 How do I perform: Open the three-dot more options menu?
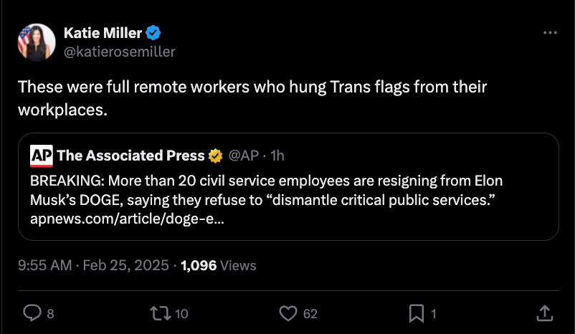[550, 33]
